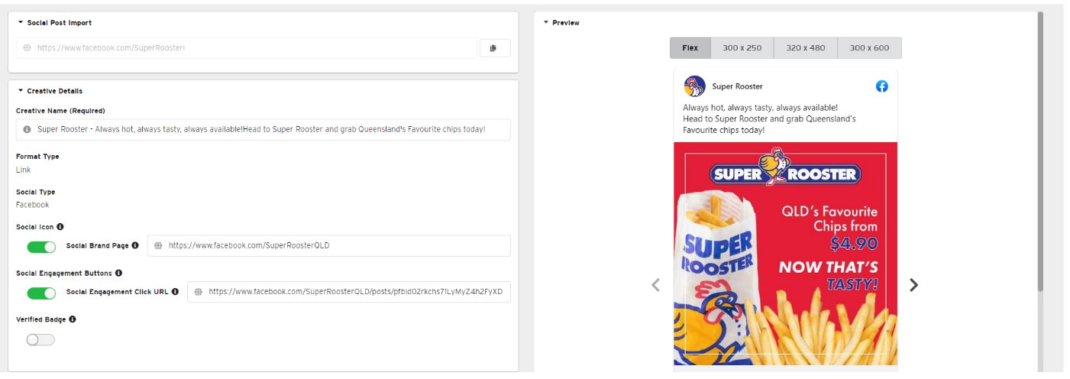1070x379 pixels.
Task: Disable the Social Icon toggle
Action: (41, 247)
